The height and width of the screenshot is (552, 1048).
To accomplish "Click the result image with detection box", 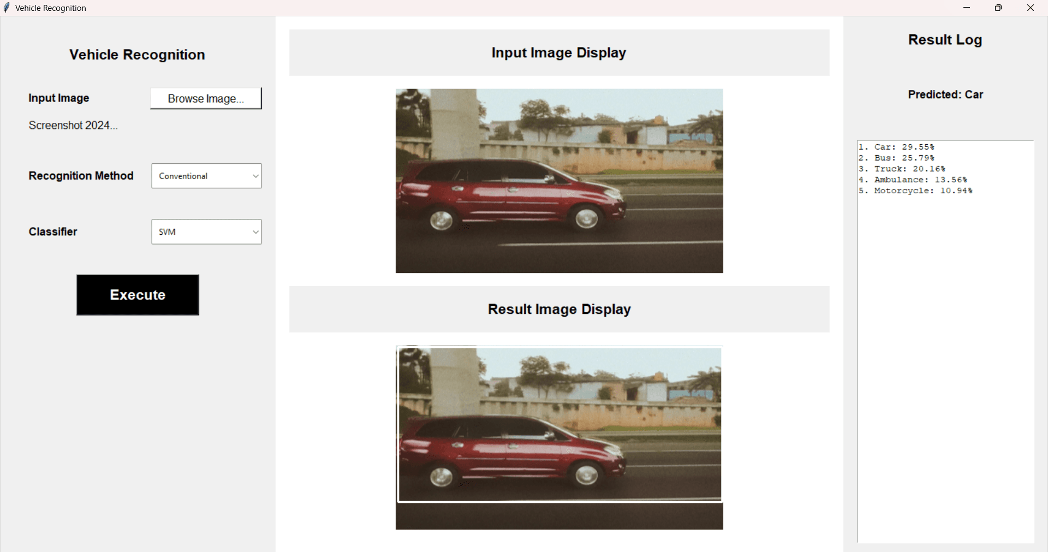I will [559, 437].
